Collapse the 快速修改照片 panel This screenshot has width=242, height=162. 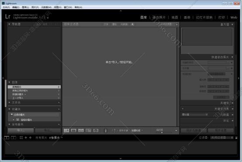[232, 57]
